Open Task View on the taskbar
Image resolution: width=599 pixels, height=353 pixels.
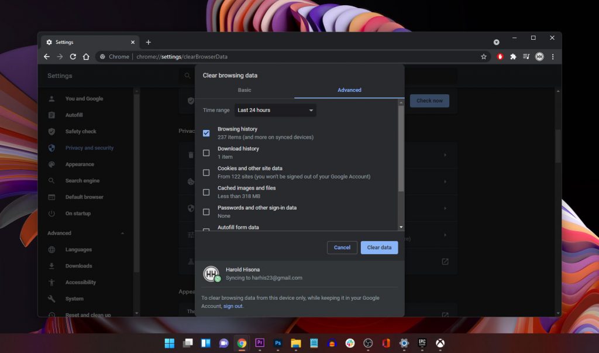188,343
